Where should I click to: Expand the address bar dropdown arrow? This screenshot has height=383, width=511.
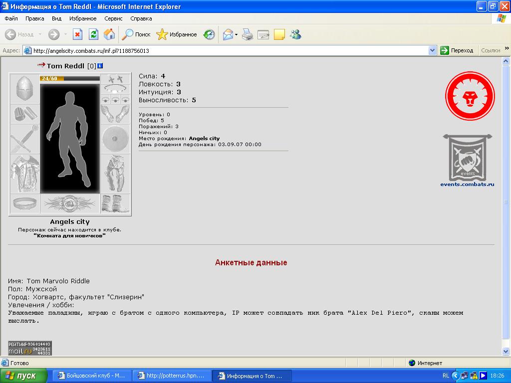(432, 50)
